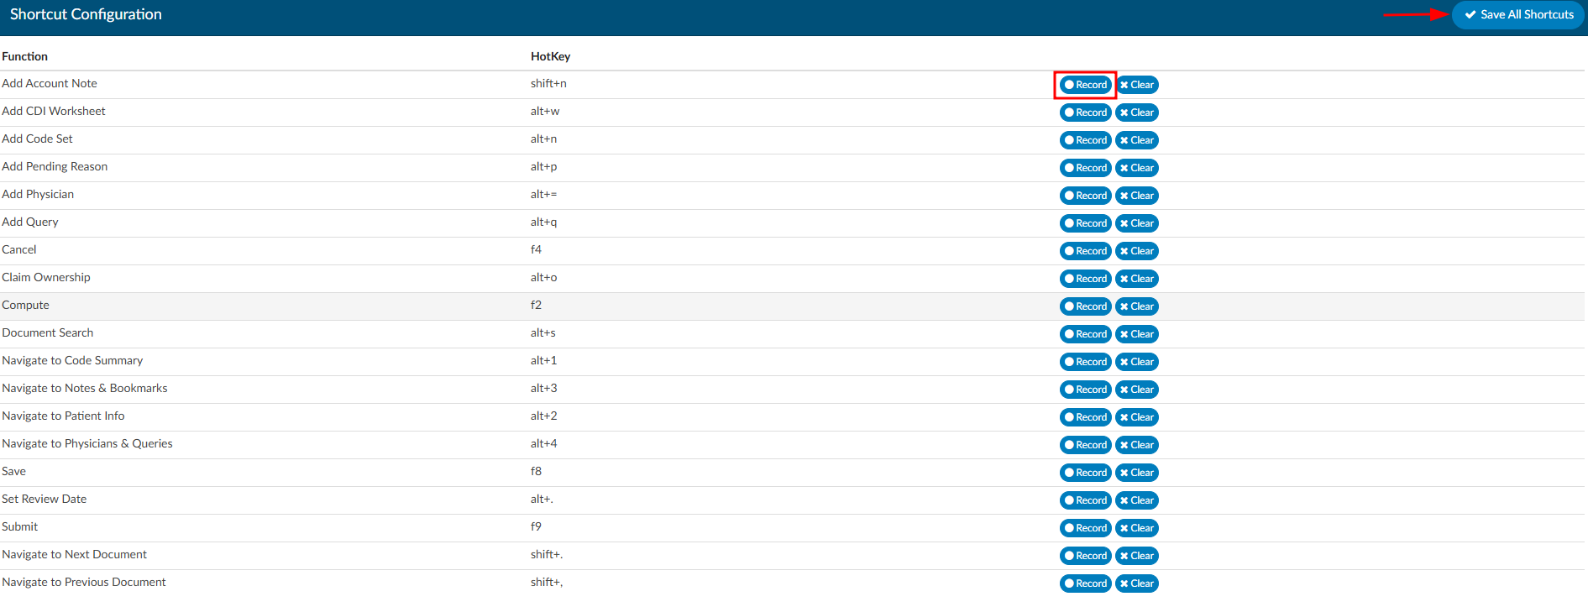Record hotkey for Navigate to Notes & Bookmarks
Screen dimensions: 1588x607
click(x=1085, y=390)
